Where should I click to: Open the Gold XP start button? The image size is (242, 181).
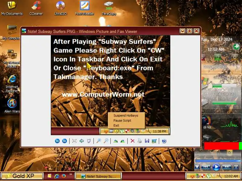tap(21, 176)
